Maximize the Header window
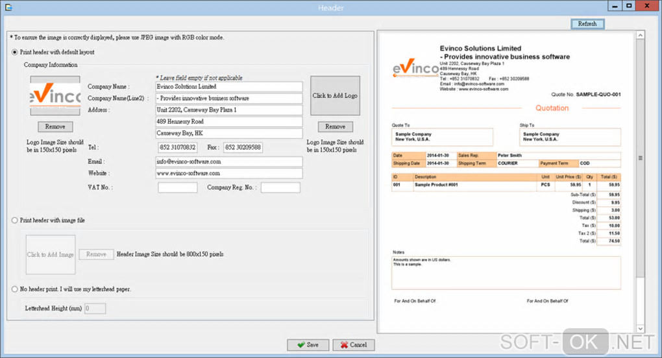662x358 pixels. point(629,6)
